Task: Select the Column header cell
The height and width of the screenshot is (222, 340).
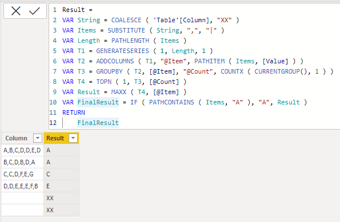Action: (22, 138)
